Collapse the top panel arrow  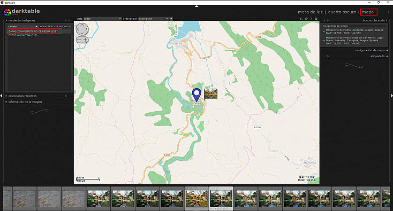tap(196, 6)
